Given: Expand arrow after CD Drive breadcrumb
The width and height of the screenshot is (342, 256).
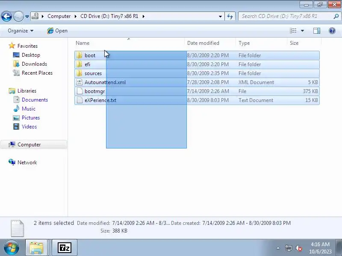Looking at the screenshot, I should pos(144,16).
